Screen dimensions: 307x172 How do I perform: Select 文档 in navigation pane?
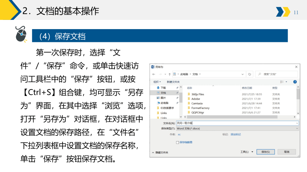coord(163,93)
